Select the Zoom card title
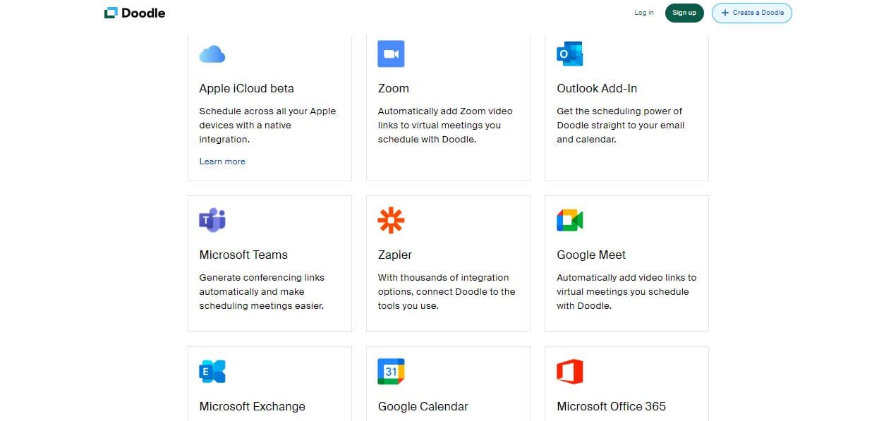Screen dimensions: 891x421 [x=393, y=88]
